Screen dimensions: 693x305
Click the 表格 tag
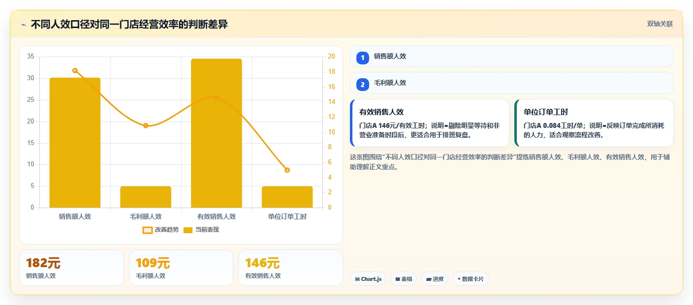pos(404,279)
